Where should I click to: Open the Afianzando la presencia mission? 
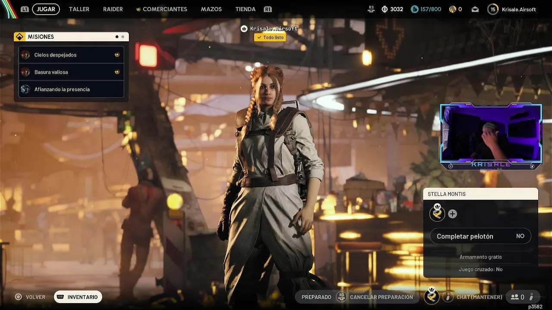71,89
